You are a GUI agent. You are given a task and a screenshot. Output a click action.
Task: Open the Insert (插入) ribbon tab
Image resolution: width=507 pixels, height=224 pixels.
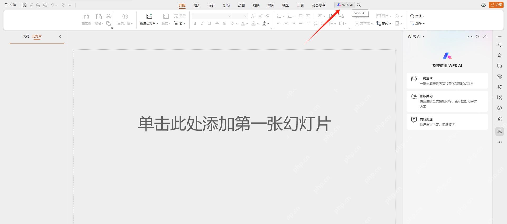tap(197, 5)
